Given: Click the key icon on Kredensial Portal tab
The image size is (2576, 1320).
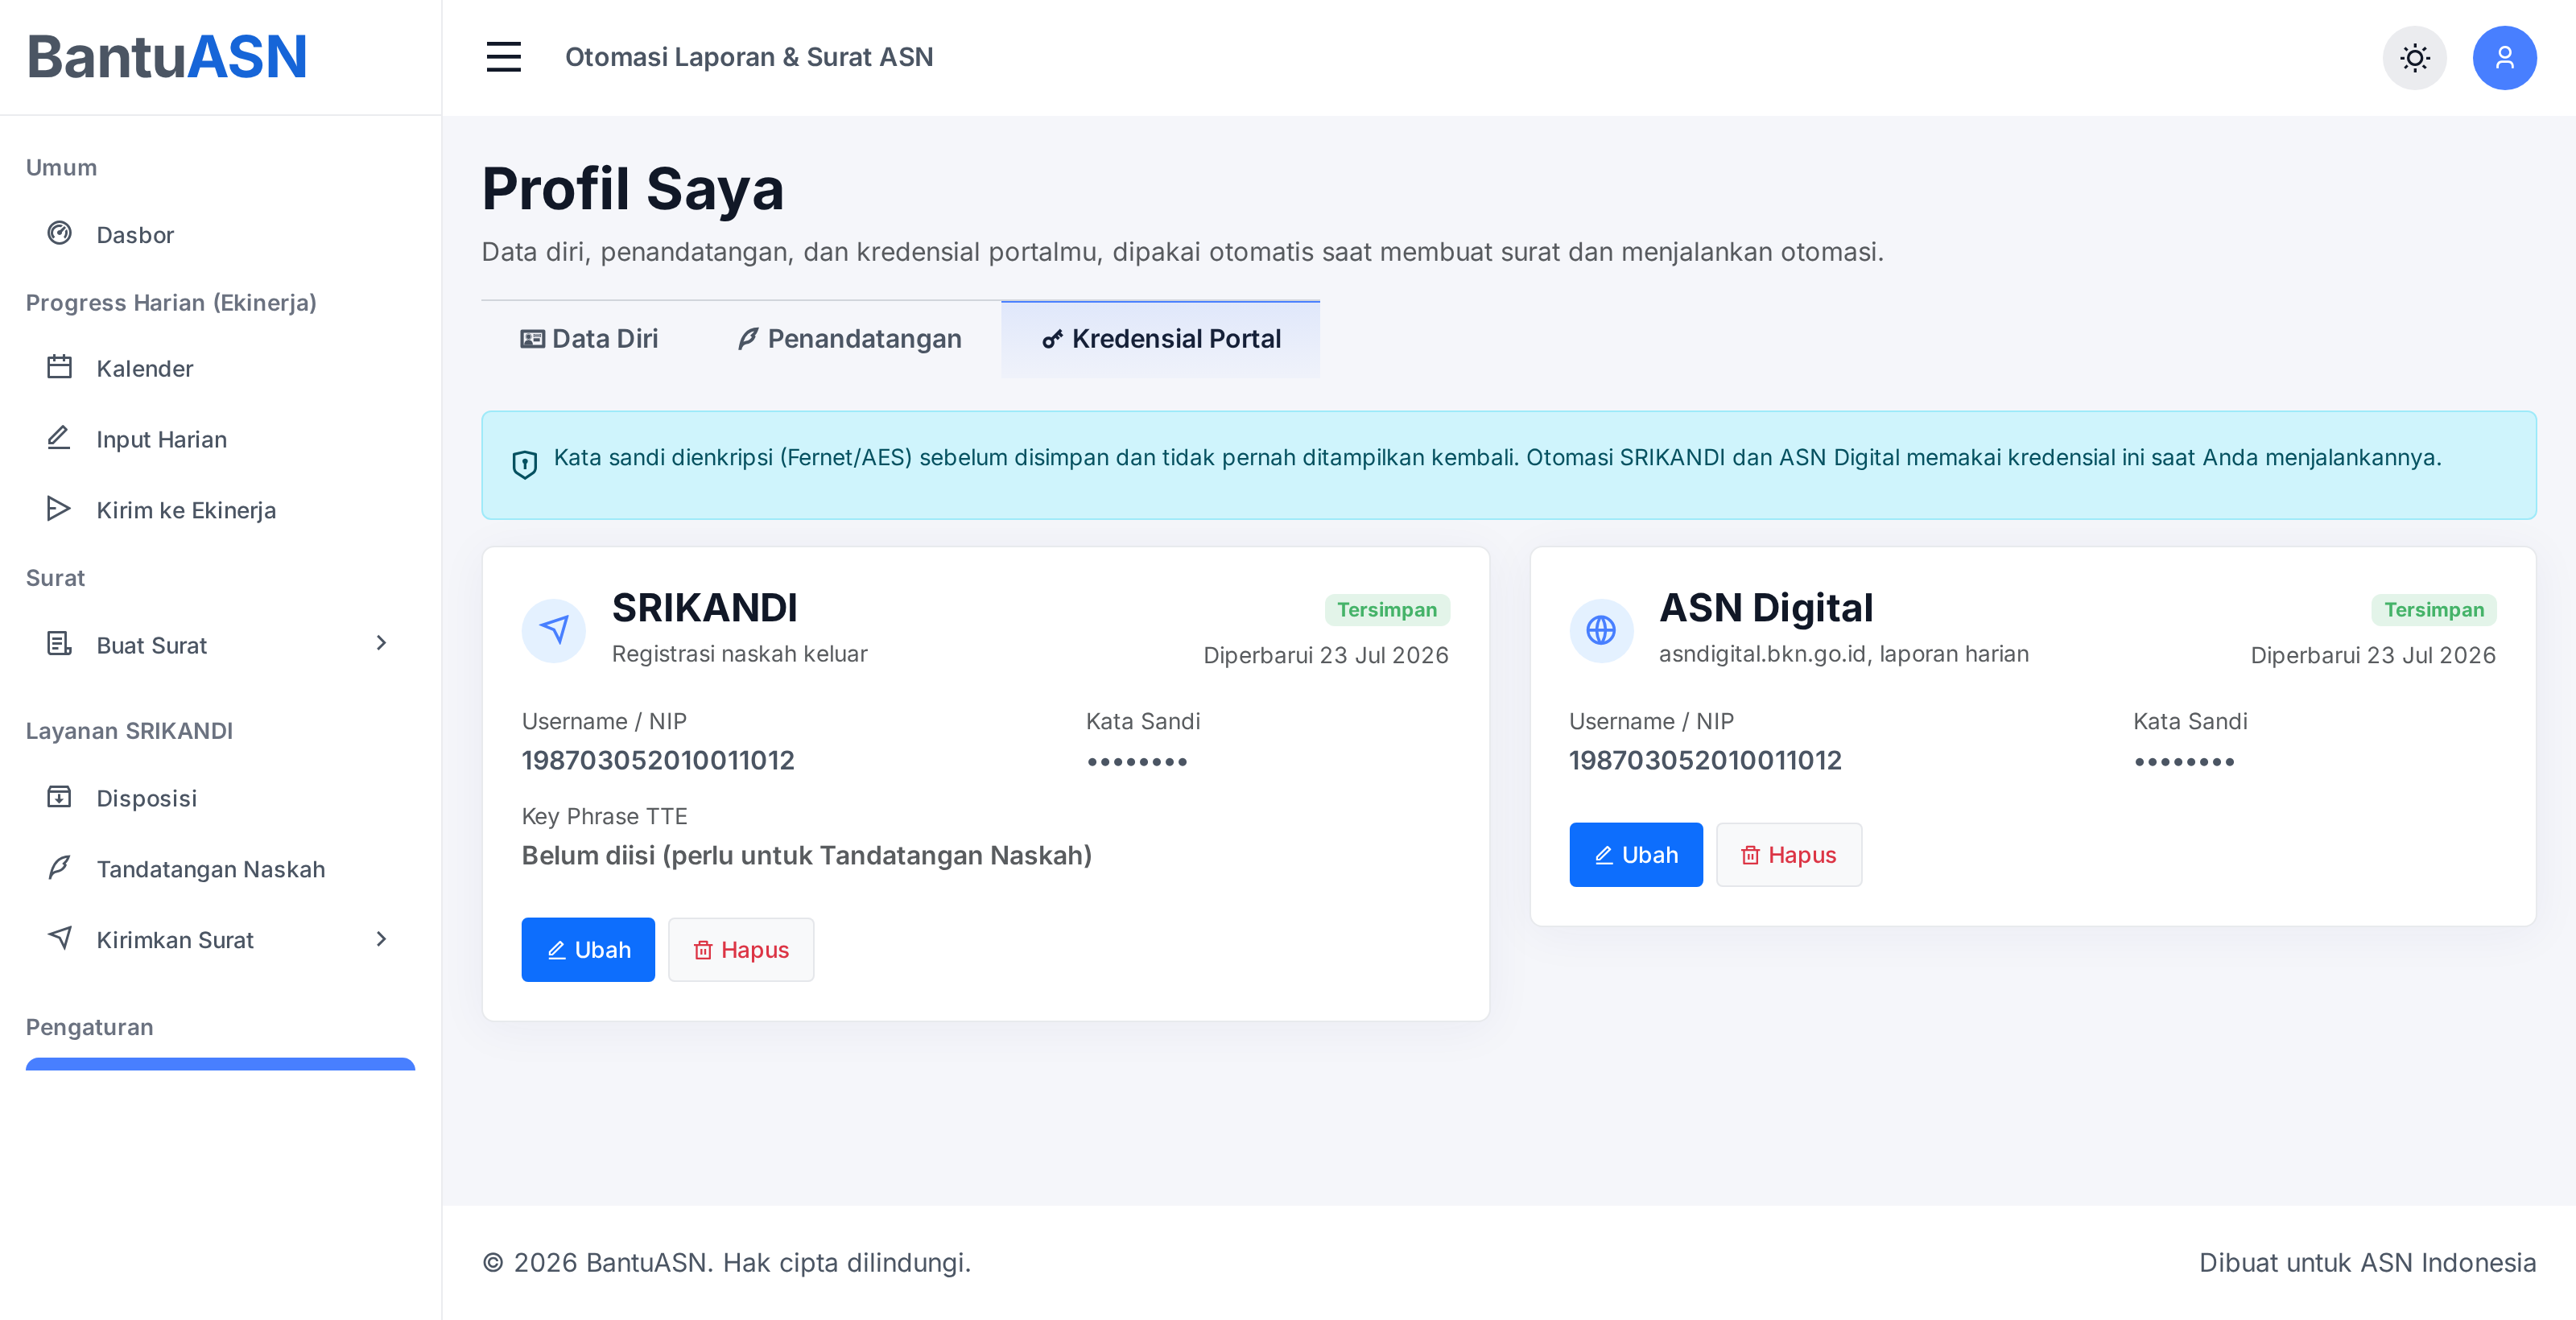Looking at the screenshot, I should coord(1052,339).
